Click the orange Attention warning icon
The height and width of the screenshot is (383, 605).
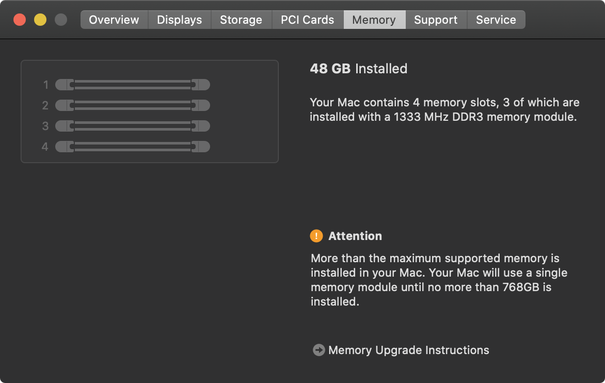pyautogui.click(x=316, y=236)
